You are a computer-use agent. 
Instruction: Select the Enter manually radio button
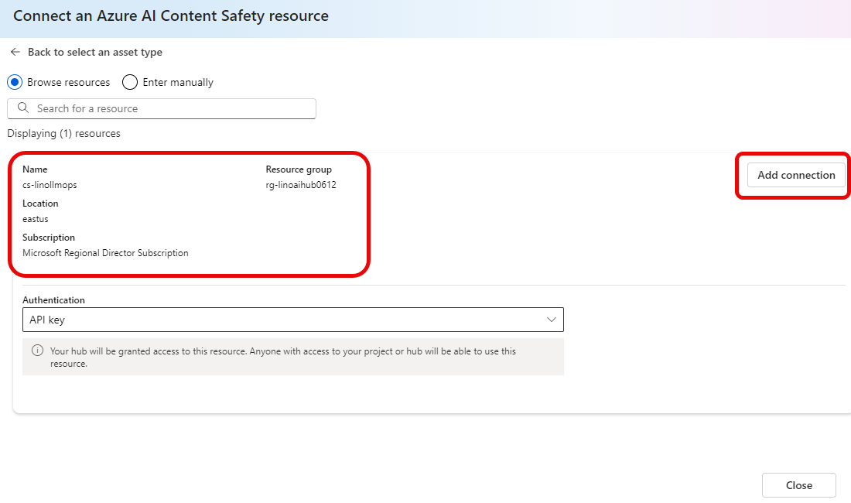[129, 81]
